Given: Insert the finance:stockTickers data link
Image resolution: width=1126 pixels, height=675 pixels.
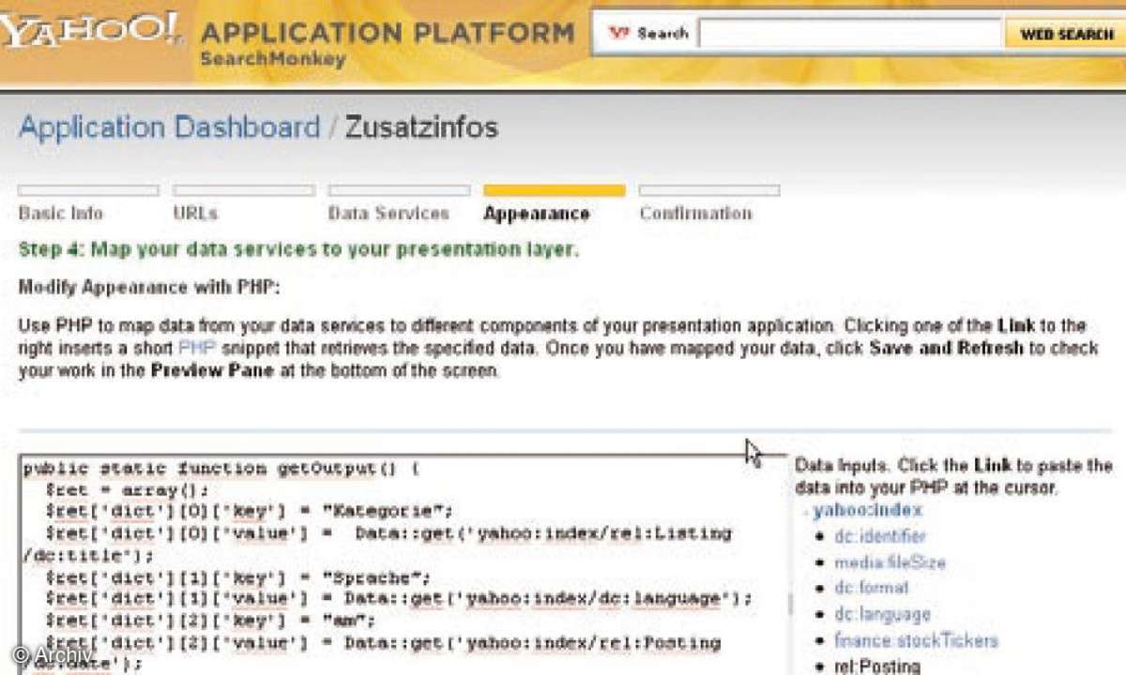Looking at the screenshot, I should 916,641.
